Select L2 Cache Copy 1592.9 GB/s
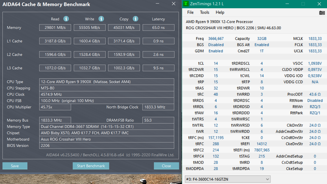The height and width of the screenshot is (184, 327). 124,54
